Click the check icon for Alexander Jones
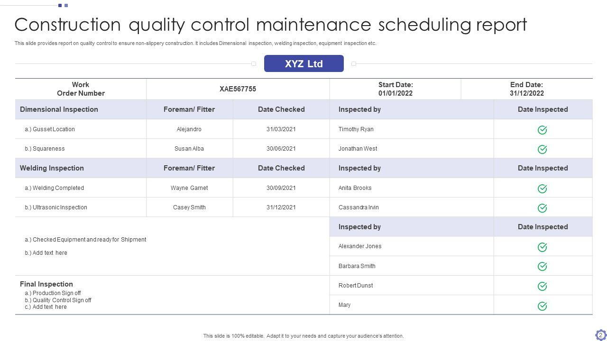Screen dimensions: 607x341 [542, 247]
